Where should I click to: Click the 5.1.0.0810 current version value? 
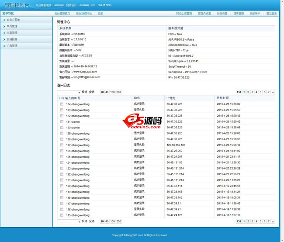tap(80, 39)
